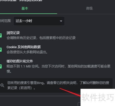Click the 软件技巧 watermark
This screenshot has width=115, height=106.
tap(98, 97)
